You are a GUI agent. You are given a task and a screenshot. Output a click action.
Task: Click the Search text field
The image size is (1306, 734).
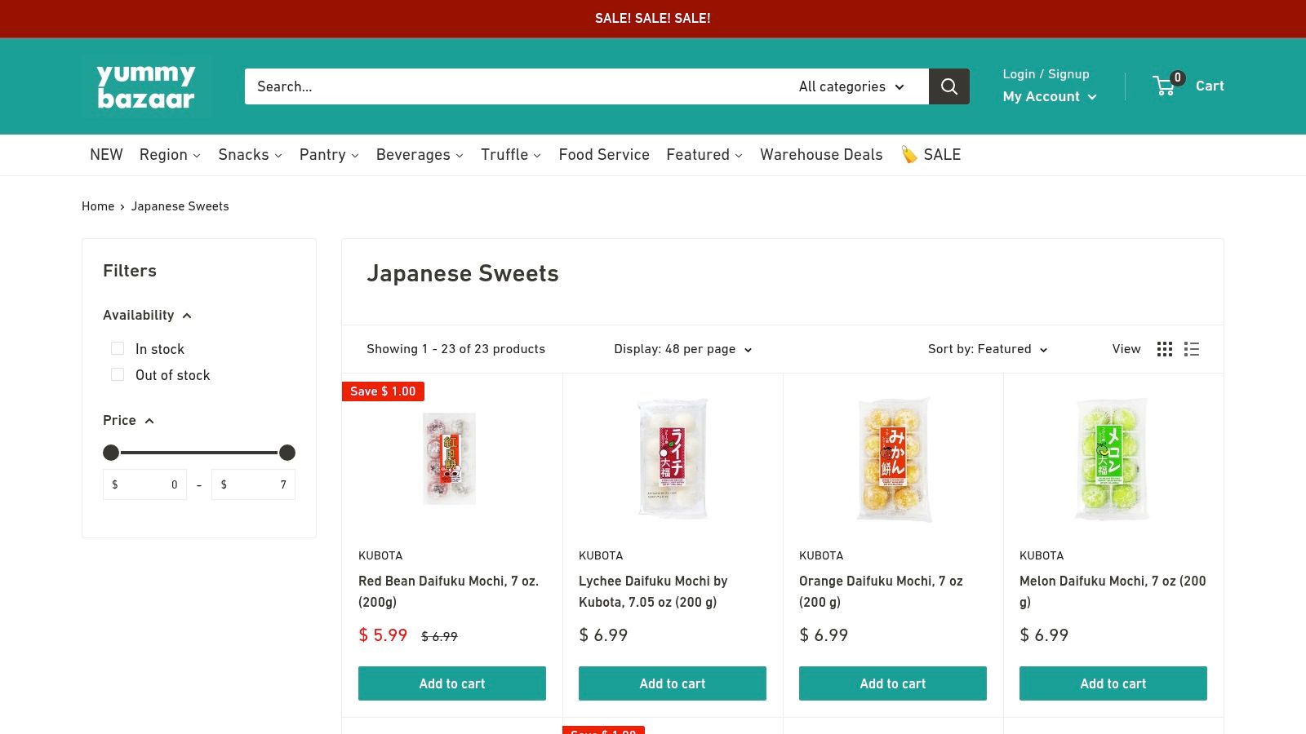515,86
